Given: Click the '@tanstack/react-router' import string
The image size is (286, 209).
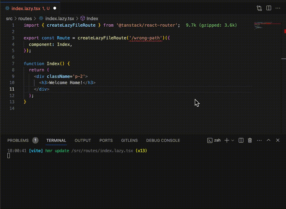Looking at the screenshot, I should point(147,25).
